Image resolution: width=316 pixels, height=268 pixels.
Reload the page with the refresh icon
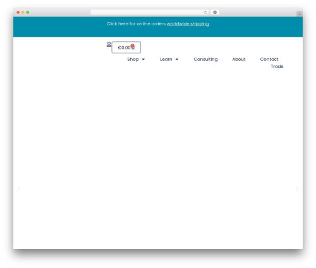[x=205, y=13]
